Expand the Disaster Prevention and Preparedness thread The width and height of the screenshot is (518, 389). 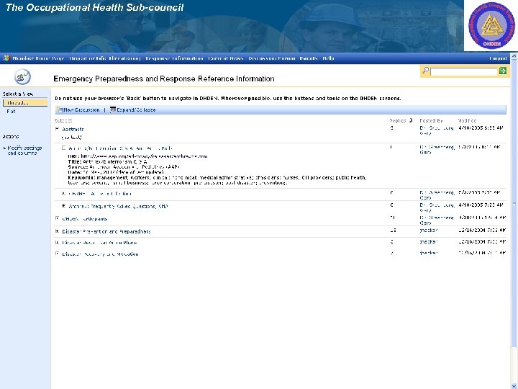57,231
